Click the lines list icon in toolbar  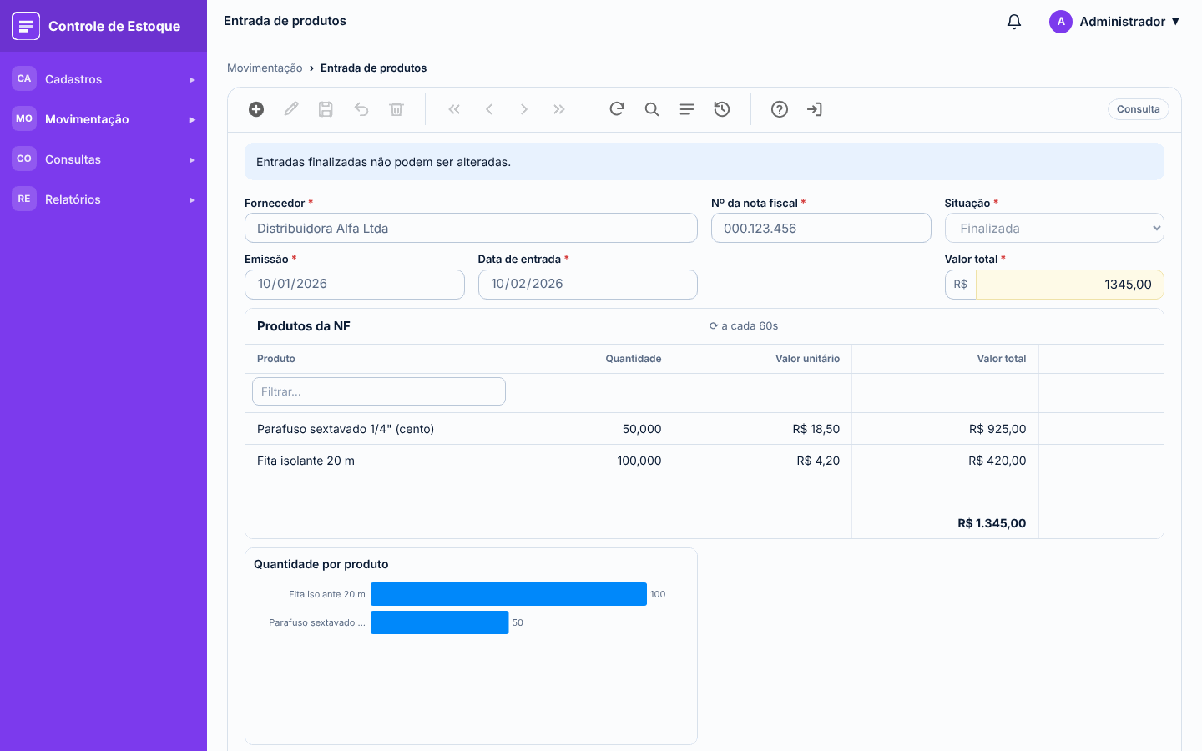pos(687,109)
